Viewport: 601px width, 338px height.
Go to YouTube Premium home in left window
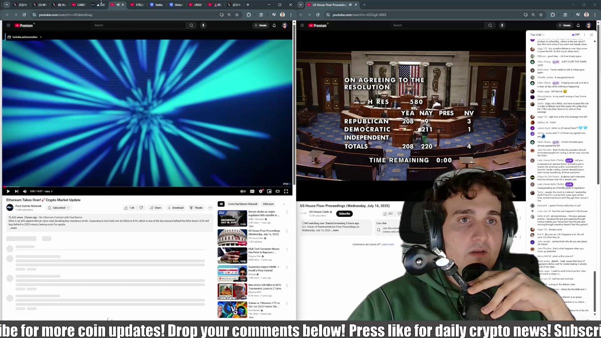[x=24, y=25]
